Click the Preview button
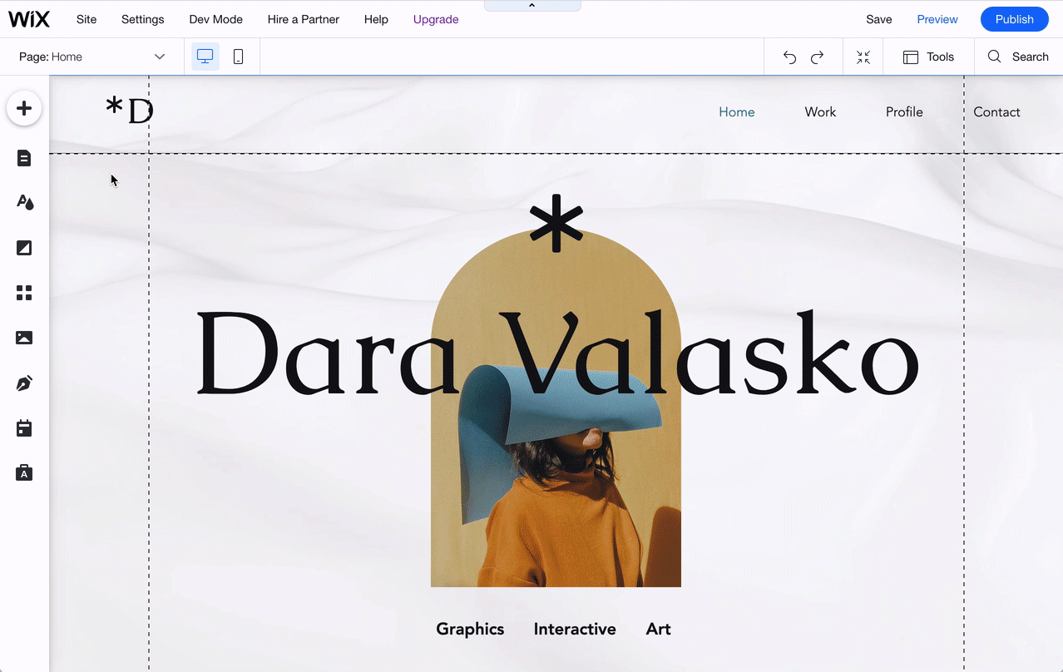The image size is (1063, 672). click(x=937, y=19)
